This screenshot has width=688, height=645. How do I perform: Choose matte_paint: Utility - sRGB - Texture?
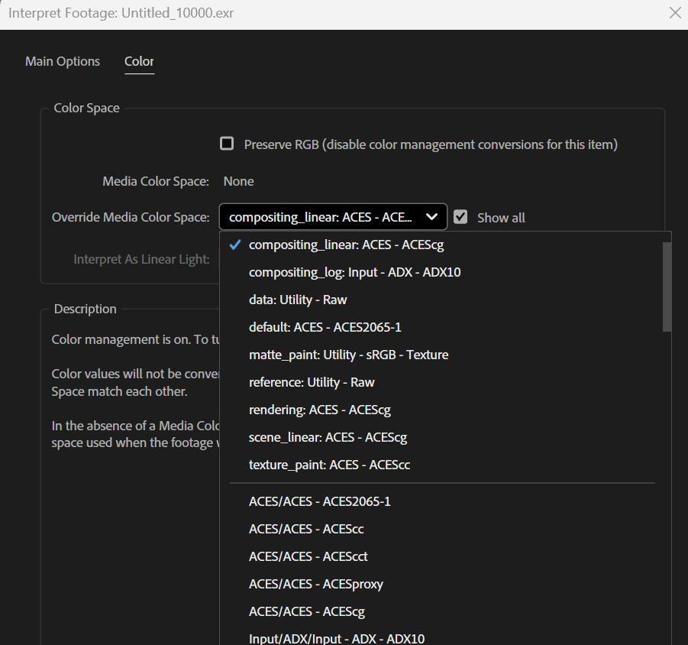tap(348, 355)
